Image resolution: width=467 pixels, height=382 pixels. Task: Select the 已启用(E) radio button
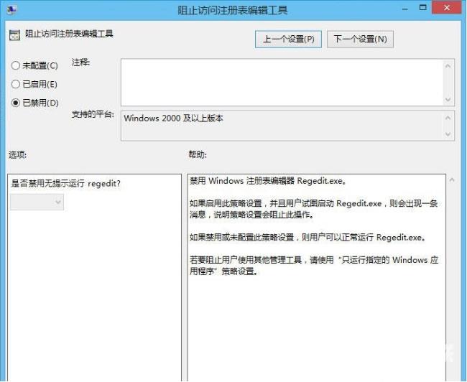tap(16, 84)
